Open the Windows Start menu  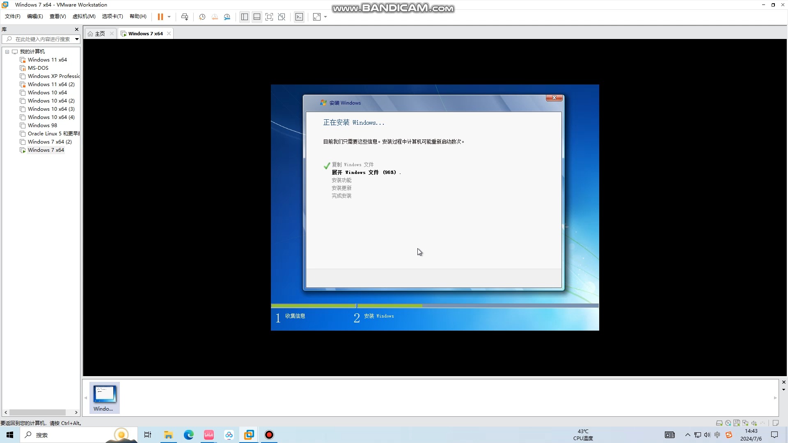10,435
